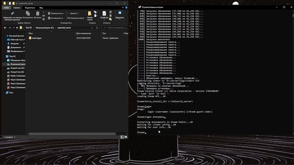
Task: Click the Paste (Вставить) ribbon button
Action: 38,15
